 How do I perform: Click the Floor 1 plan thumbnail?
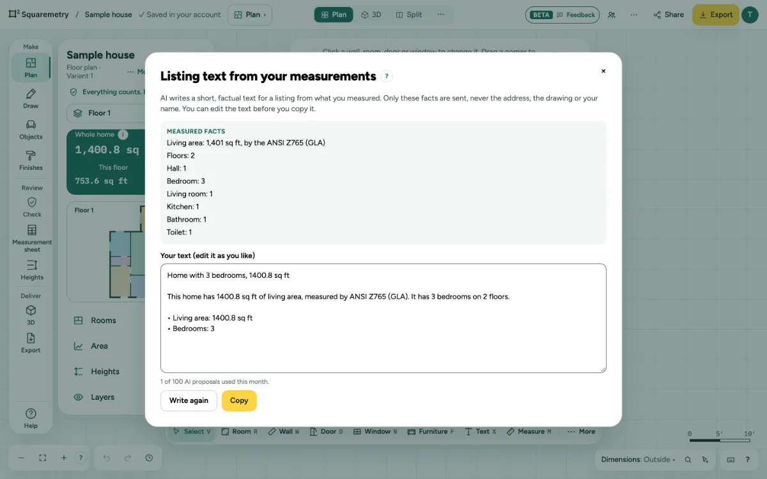click(x=105, y=252)
